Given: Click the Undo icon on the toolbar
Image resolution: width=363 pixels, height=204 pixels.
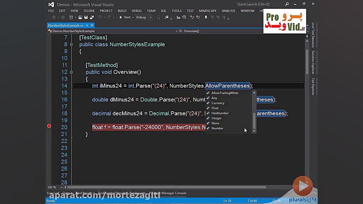Looking at the screenshot, I should [x=100, y=17].
